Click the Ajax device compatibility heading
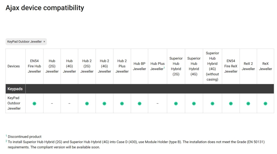 click(45, 8)
